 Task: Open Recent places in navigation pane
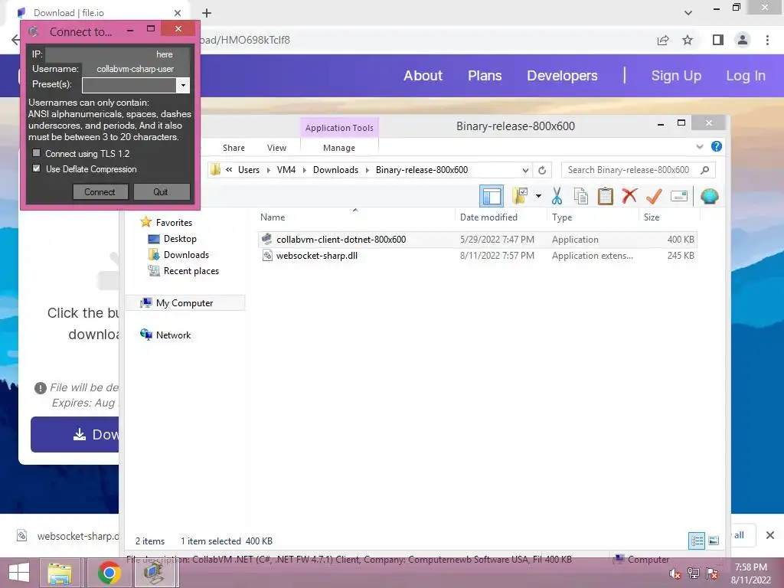191,271
